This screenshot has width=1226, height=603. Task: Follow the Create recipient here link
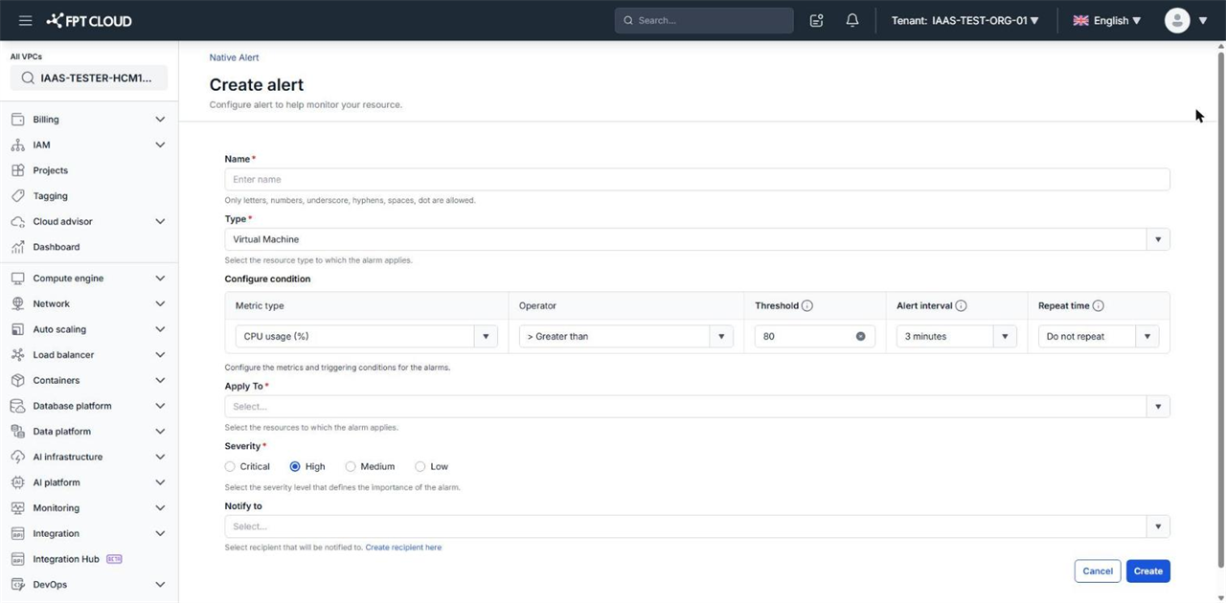click(403, 547)
